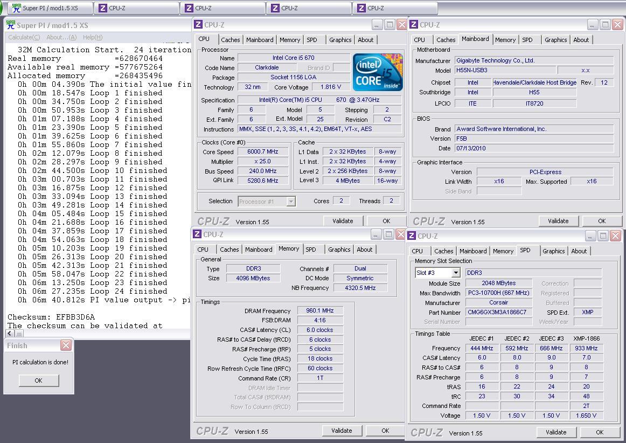Click Validate in the CPU tab window
Screen dimensions: 626x443
point(343,221)
